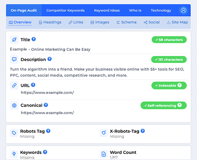Click the Schema lines icon
Screen dimensions: 197x160
point(118,22)
